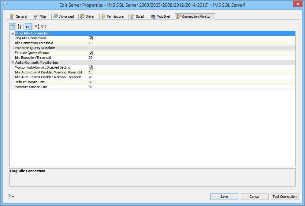This screenshot has width=305, height=206.
Task: Close the Edit Server Properties dialog
Action: pos(298,4)
